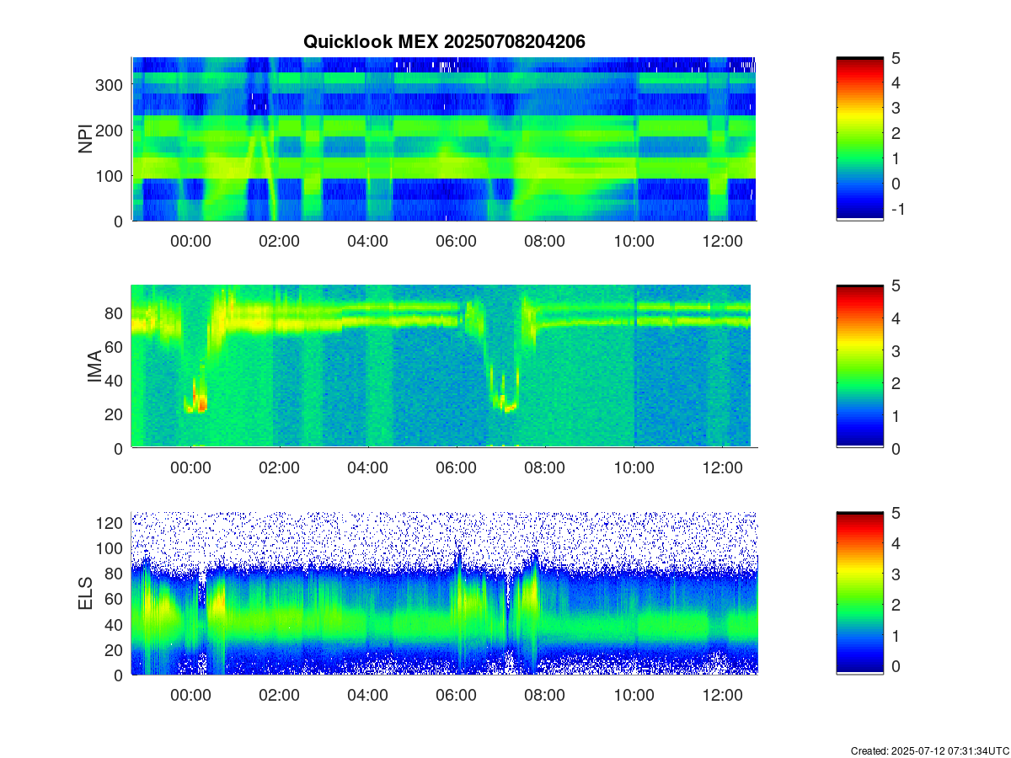Click the '04:00' tick below the IMA plot

pyautogui.click(x=368, y=468)
